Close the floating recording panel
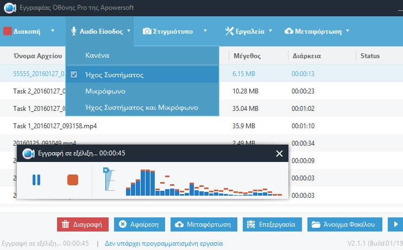This screenshot has height=250, width=403. coord(279,154)
